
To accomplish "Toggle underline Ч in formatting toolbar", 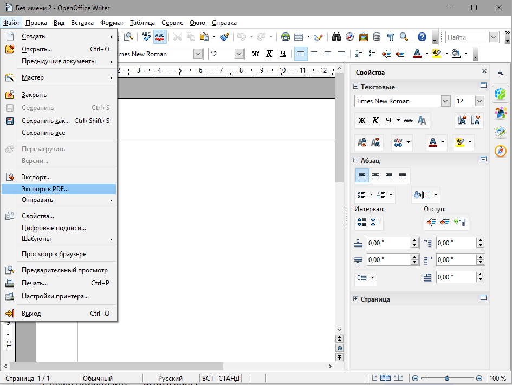I will [283, 54].
